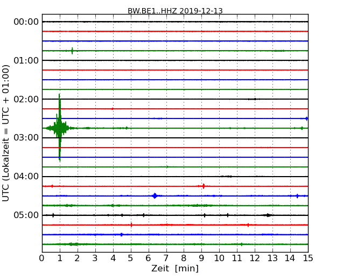Click the large green earthquake spike near 02:45
The width and height of the screenshot is (350, 280).
pos(59,128)
